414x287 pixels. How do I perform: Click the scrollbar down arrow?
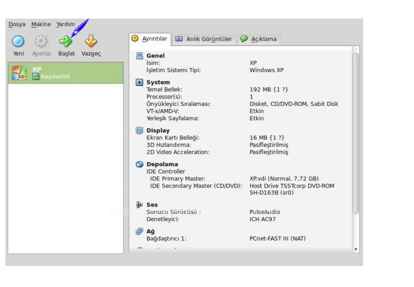356,249
